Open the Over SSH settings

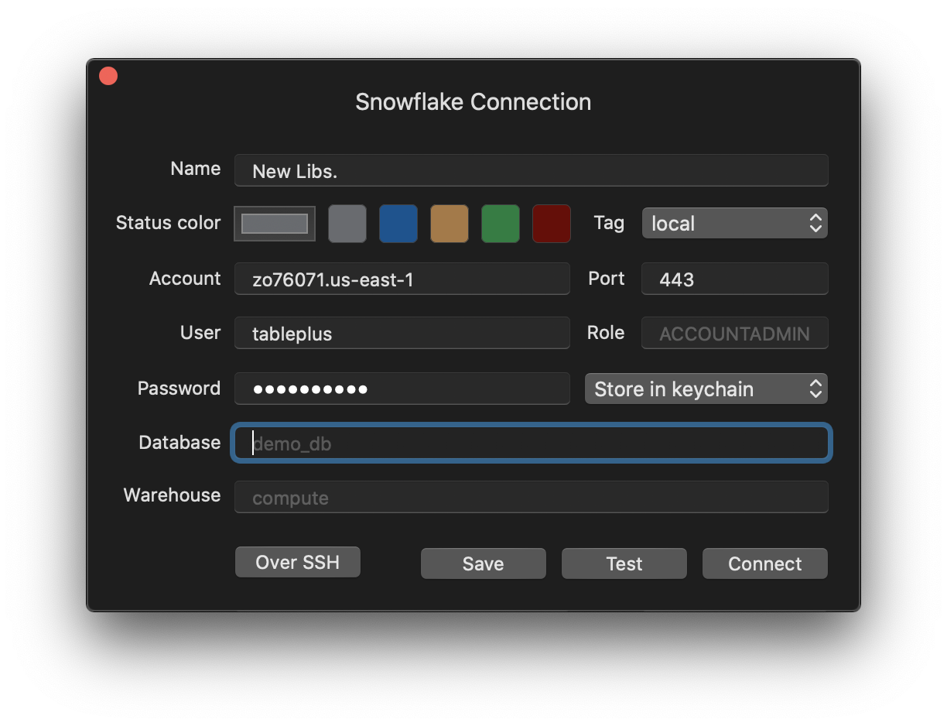[297, 562]
